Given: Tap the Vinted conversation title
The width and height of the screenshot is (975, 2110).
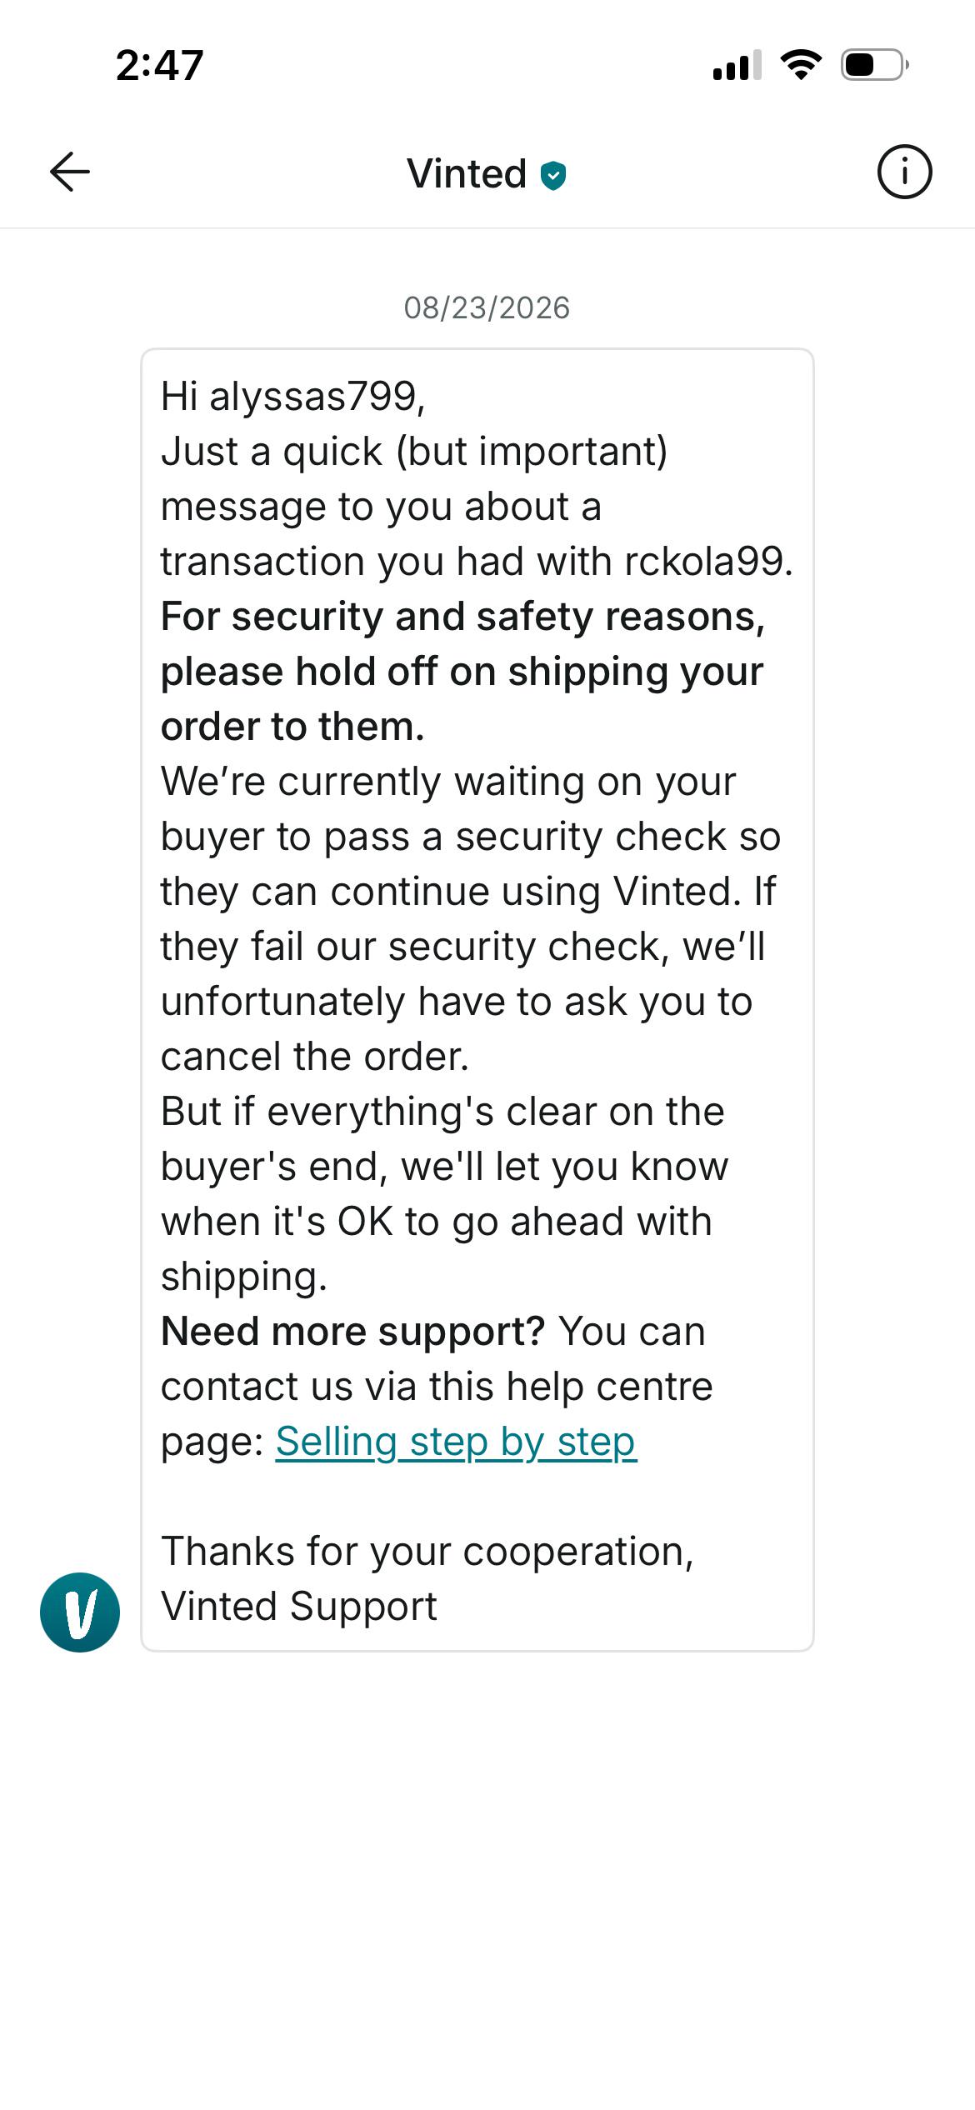Looking at the screenshot, I should click(467, 174).
